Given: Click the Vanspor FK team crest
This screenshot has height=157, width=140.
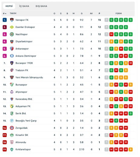Looking at the screenshot, I should click(12, 20).
